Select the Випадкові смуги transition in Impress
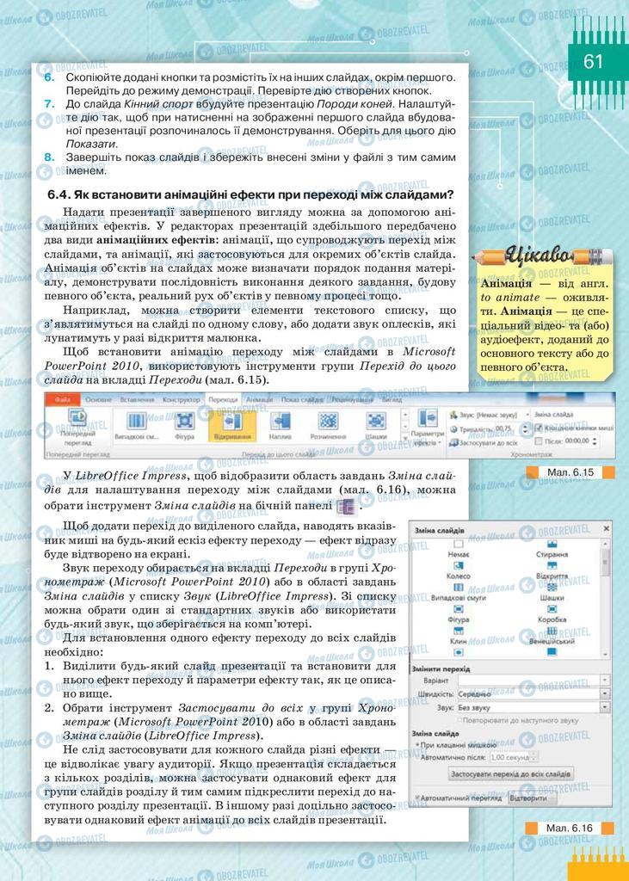 pos(458,592)
